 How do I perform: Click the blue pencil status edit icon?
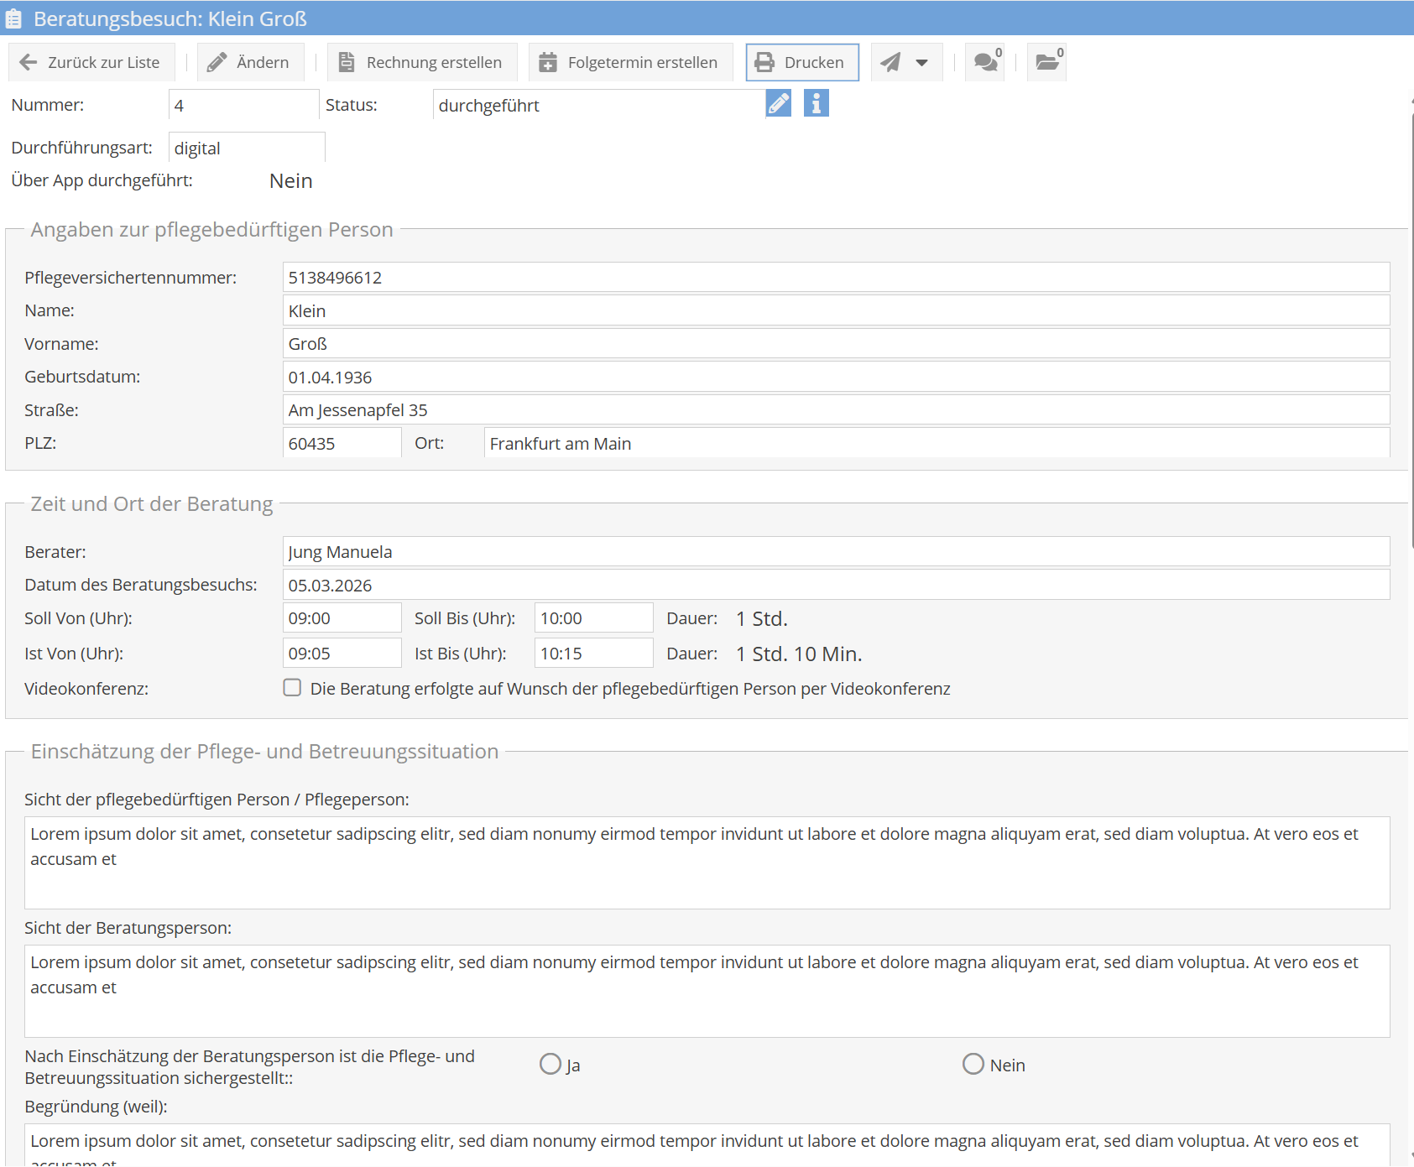point(778,103)
